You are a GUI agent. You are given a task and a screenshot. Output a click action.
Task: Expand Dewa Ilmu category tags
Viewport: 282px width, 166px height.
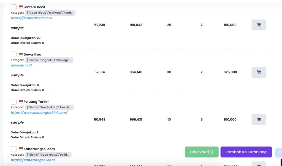pyautogui.click(x=49, y=60)
